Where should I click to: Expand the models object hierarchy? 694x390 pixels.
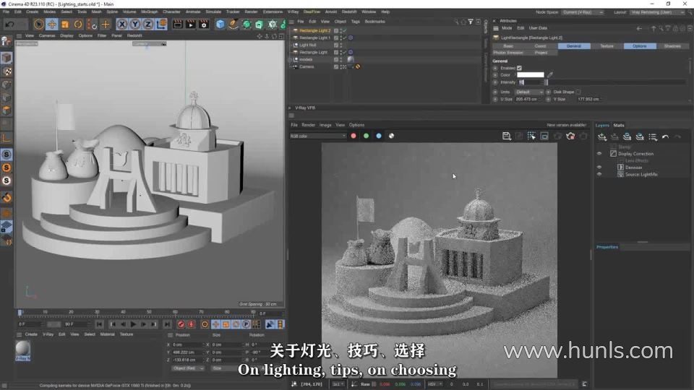(x=291, y=60)
